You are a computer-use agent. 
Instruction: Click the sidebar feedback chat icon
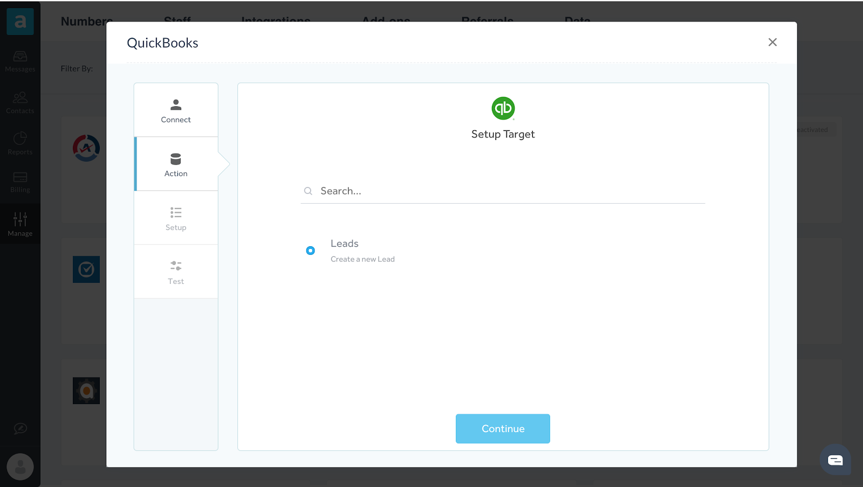pyautogui.click(x=20, y=429)
